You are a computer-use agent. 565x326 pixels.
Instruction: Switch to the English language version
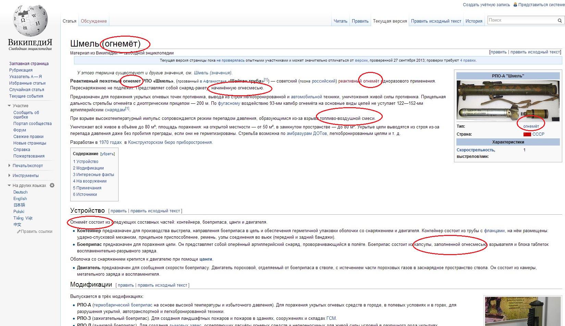[20, 199]
